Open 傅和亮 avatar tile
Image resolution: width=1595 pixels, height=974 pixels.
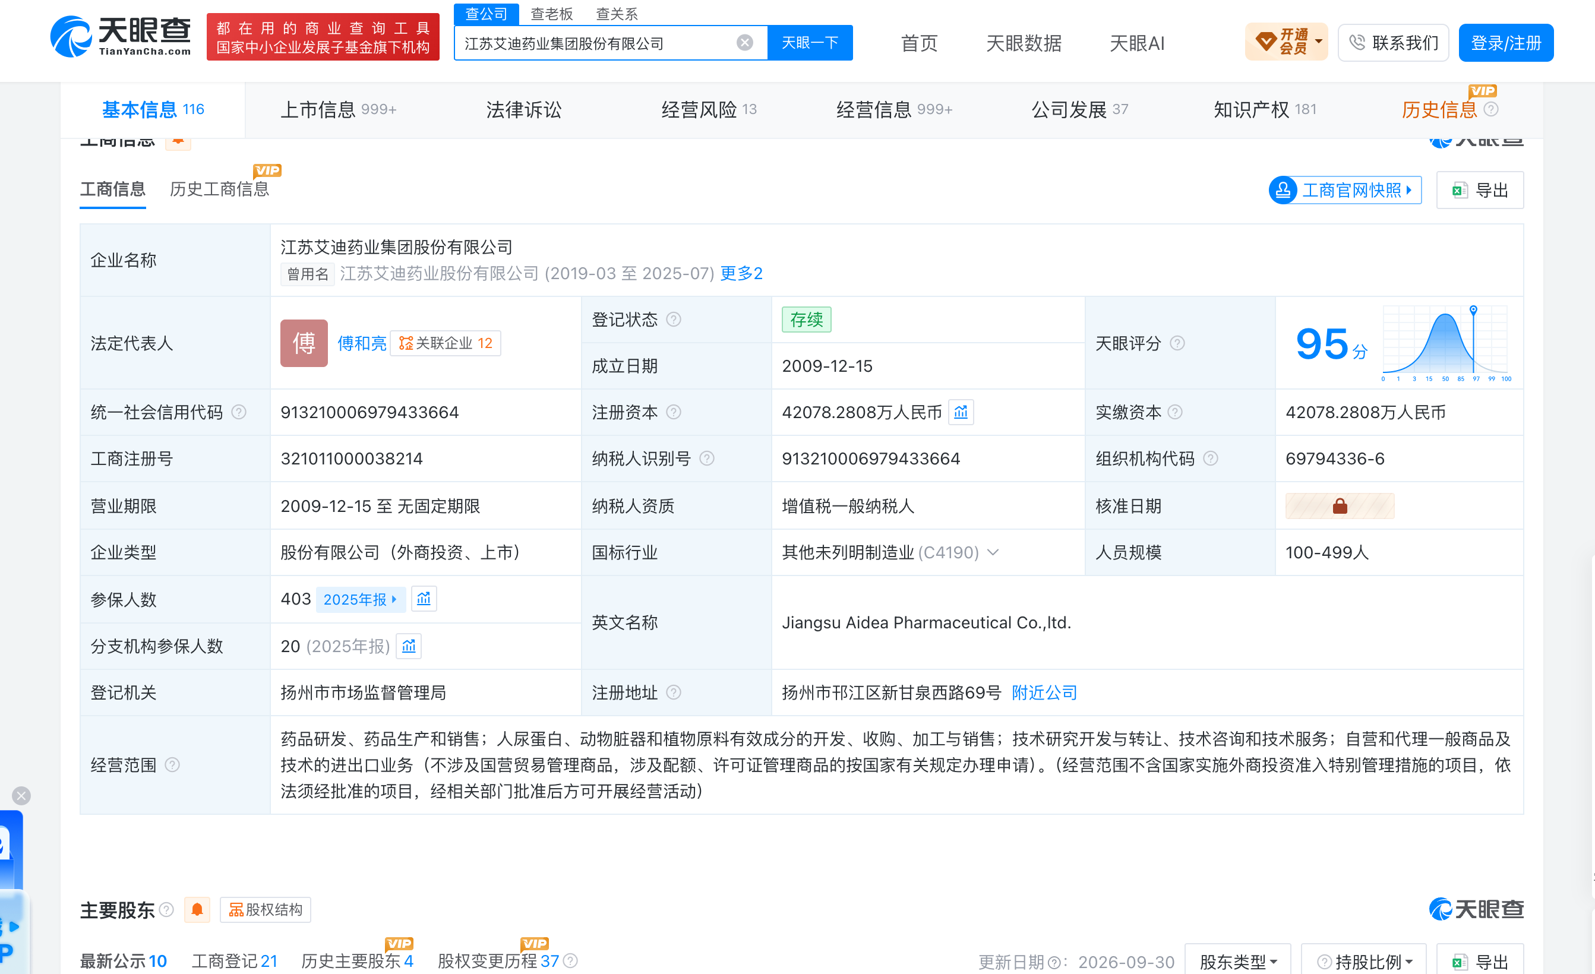pos(304,344)
